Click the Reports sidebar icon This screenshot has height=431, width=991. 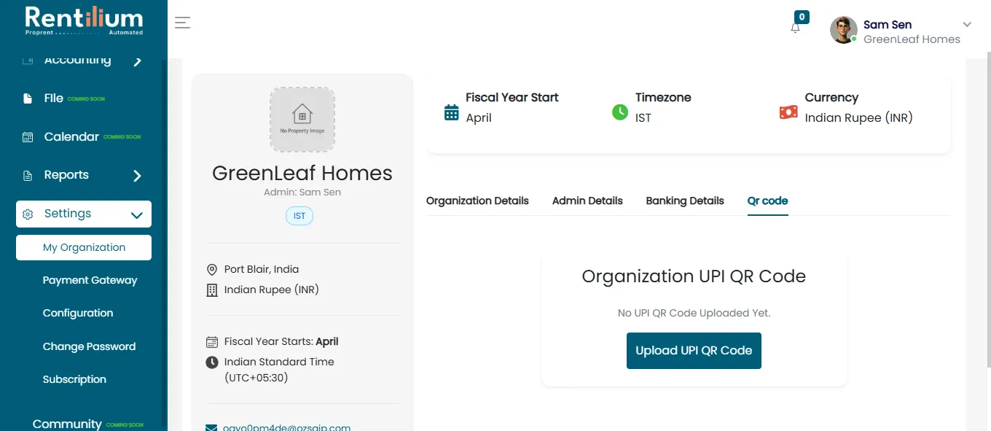(x=28, y=176)
